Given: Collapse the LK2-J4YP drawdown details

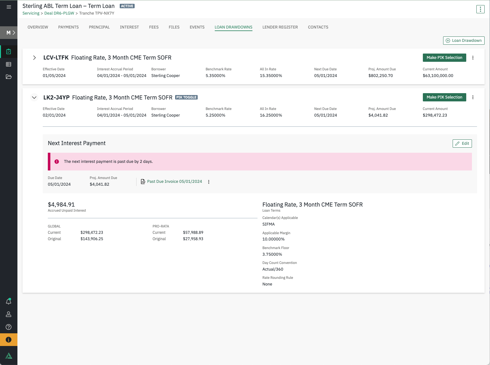Looking at the screenshot, I should [x=34, y=97].
